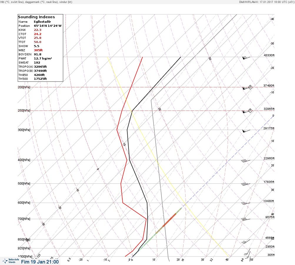The image size is (295, 265).
Task: Click TH850 value 4260ft
Action: [x=39, y=75]
